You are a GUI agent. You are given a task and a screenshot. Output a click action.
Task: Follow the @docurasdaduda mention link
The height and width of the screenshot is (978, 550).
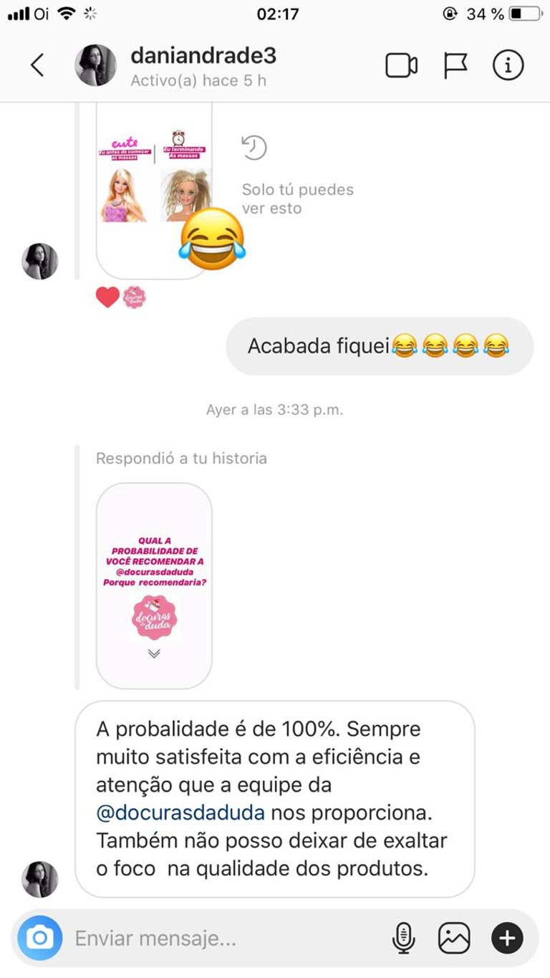point(180,812)
